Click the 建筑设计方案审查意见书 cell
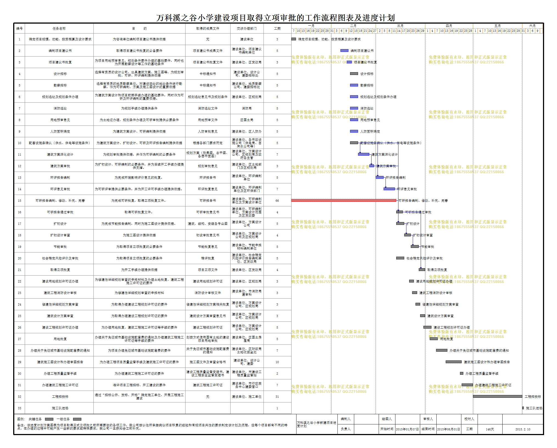Image resolution: width=557 pixels, height=448 pixels. coord(208,316)
